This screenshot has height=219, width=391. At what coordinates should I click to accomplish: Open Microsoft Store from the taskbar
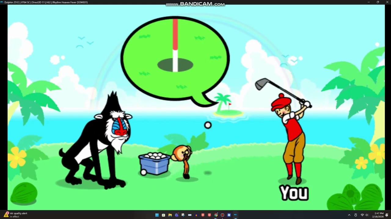[x=163, y=215]
